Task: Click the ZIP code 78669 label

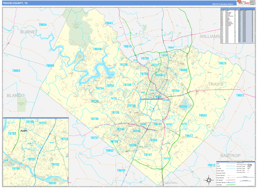Action: 51,66
